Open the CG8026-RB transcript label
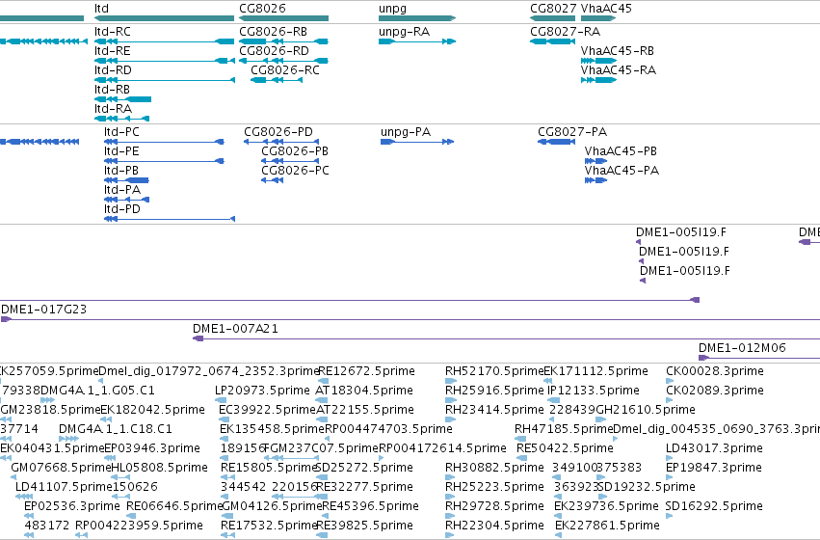Viewport: 820px width, 540px height. [273, 32]
